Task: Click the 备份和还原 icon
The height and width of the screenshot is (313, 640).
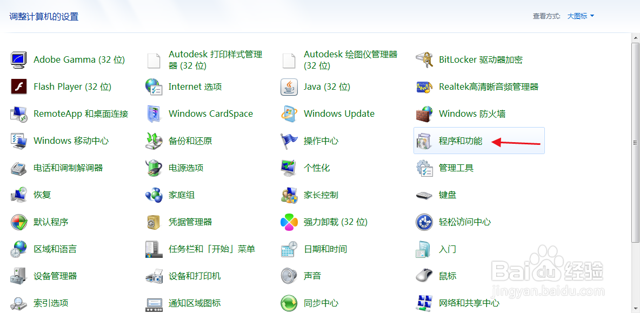Action: 154,141
